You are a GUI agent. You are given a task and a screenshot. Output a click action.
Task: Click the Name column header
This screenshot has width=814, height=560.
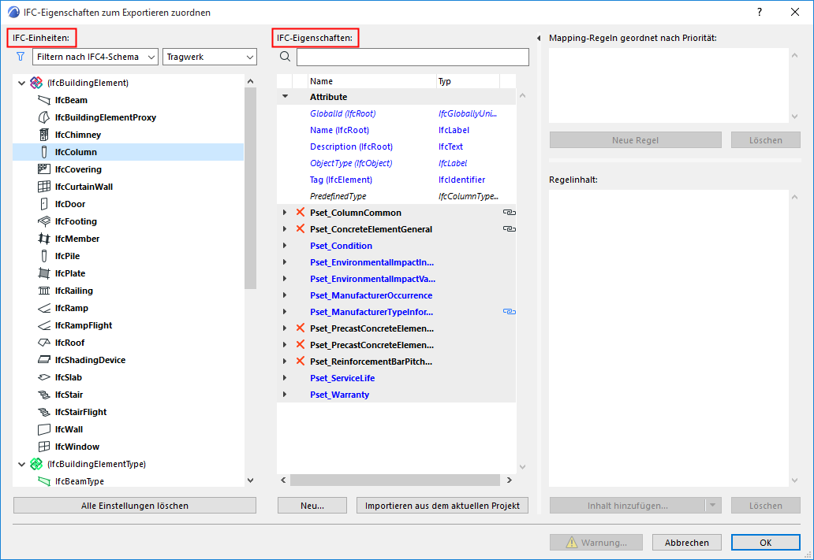tap(372, 81)
